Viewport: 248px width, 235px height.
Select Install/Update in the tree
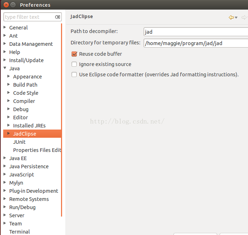click(26, 60)
